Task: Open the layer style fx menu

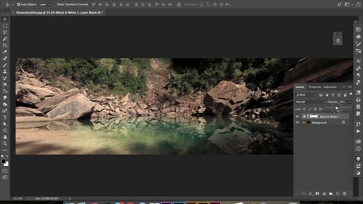Action: (x=310, y=194)
